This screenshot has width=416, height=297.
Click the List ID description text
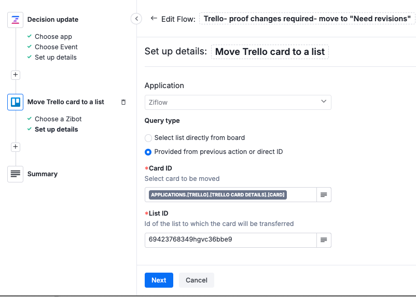[219, 224]
